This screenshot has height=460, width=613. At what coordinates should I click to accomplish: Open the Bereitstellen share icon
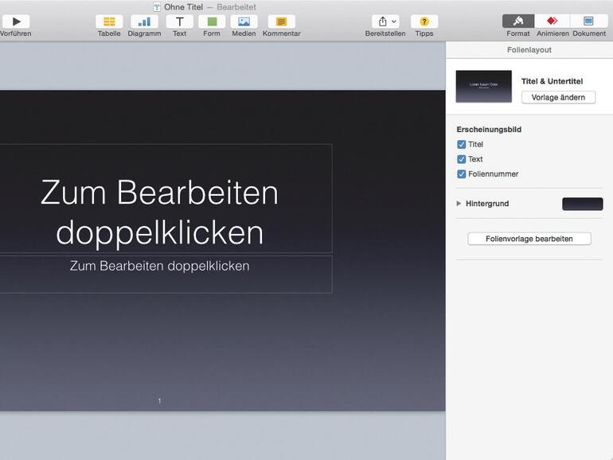coord(383,21)
